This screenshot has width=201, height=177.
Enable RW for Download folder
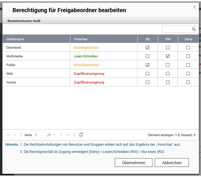[168, 48]
